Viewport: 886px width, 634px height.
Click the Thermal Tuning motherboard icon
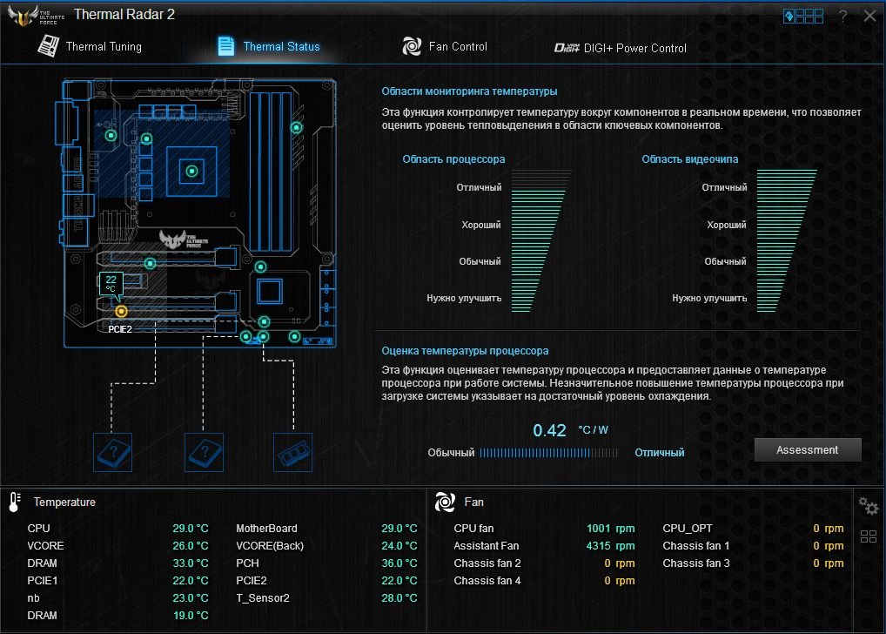[48, 46]
